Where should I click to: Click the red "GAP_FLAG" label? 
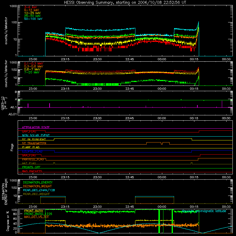tap(29, 131)
